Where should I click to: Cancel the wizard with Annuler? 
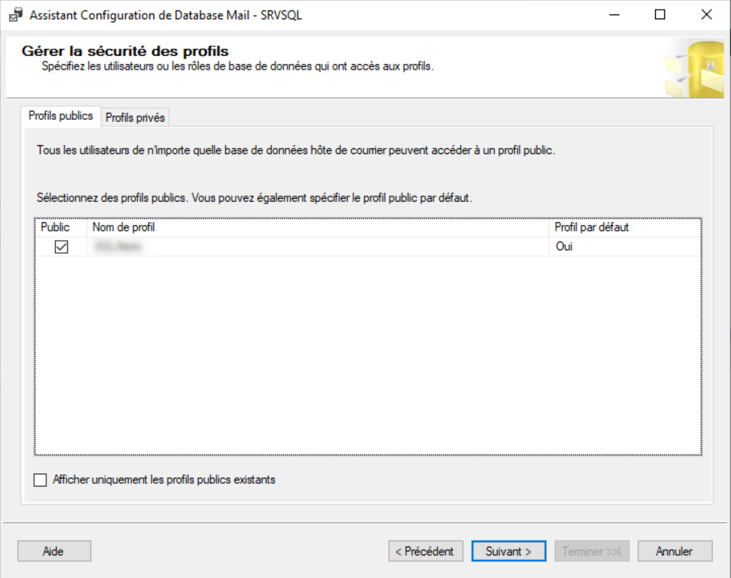tap(674, 551)
